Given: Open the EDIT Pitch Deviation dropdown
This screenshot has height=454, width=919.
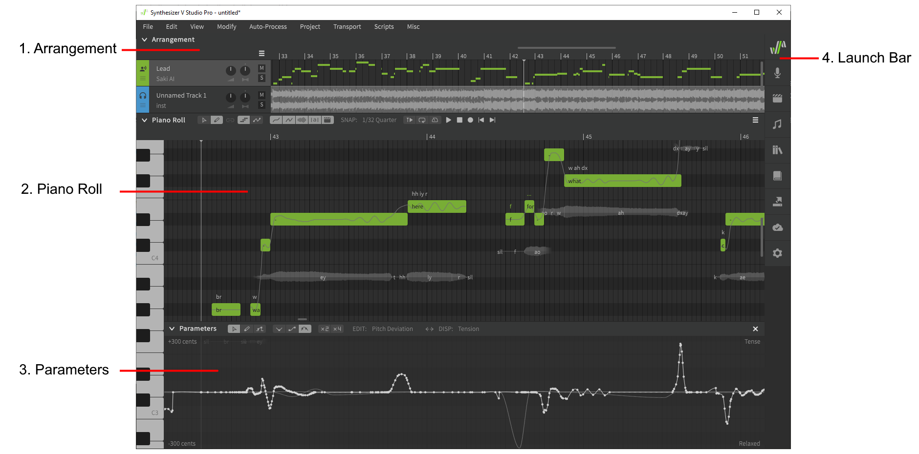Looking at the screenshot, I should click(x=392, y=329).
